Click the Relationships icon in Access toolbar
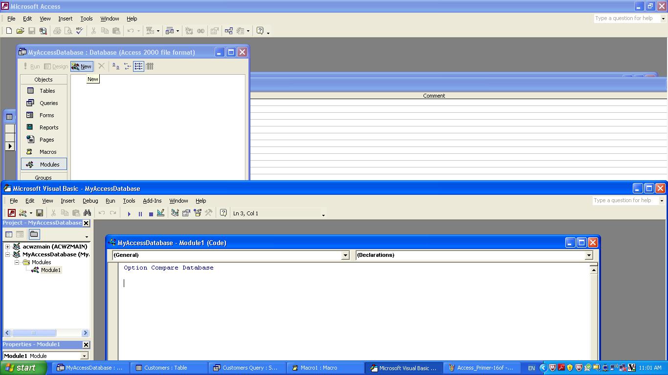 (229, 31)
